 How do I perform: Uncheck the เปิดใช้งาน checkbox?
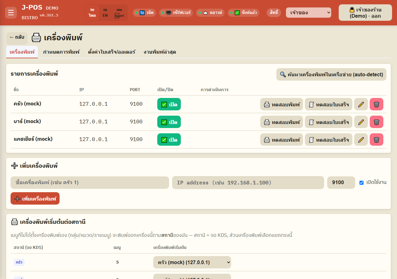[361, 183]
